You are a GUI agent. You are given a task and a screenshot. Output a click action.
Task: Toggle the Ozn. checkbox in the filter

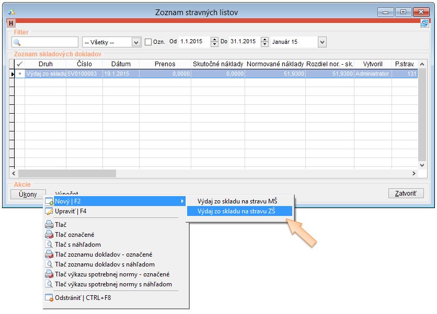[148, 42]
